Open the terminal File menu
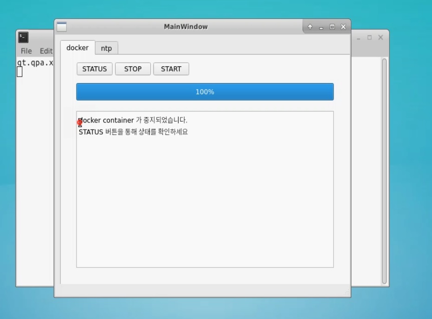 tap(26, 51)
